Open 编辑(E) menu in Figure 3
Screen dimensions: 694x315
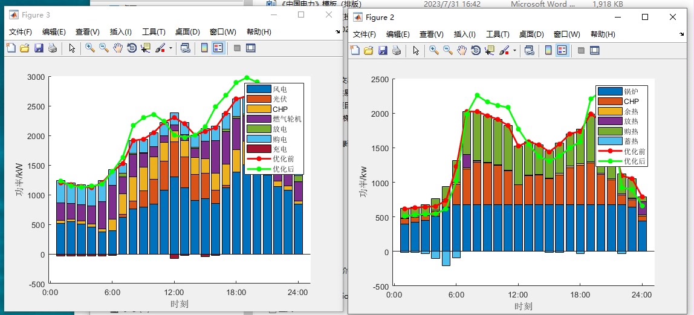54,32
